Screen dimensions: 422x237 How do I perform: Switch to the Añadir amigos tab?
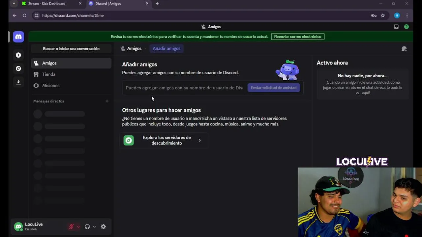(x=166, y=48)
